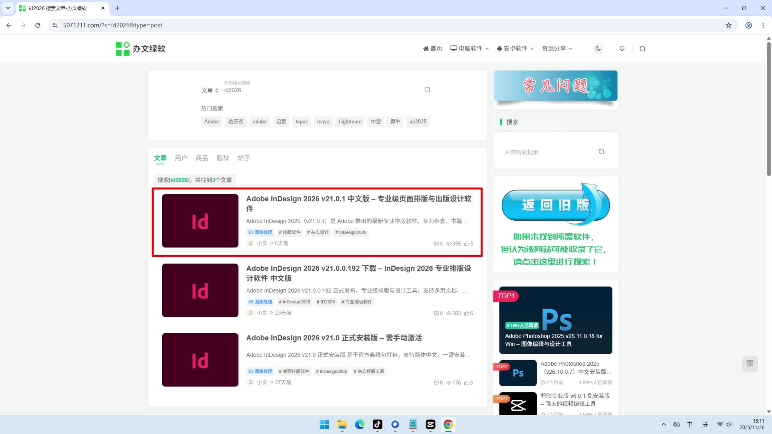Open the Windows Start menu
Image resolution: width=772 pixels, height=434 pixels.
pos(324,425)
